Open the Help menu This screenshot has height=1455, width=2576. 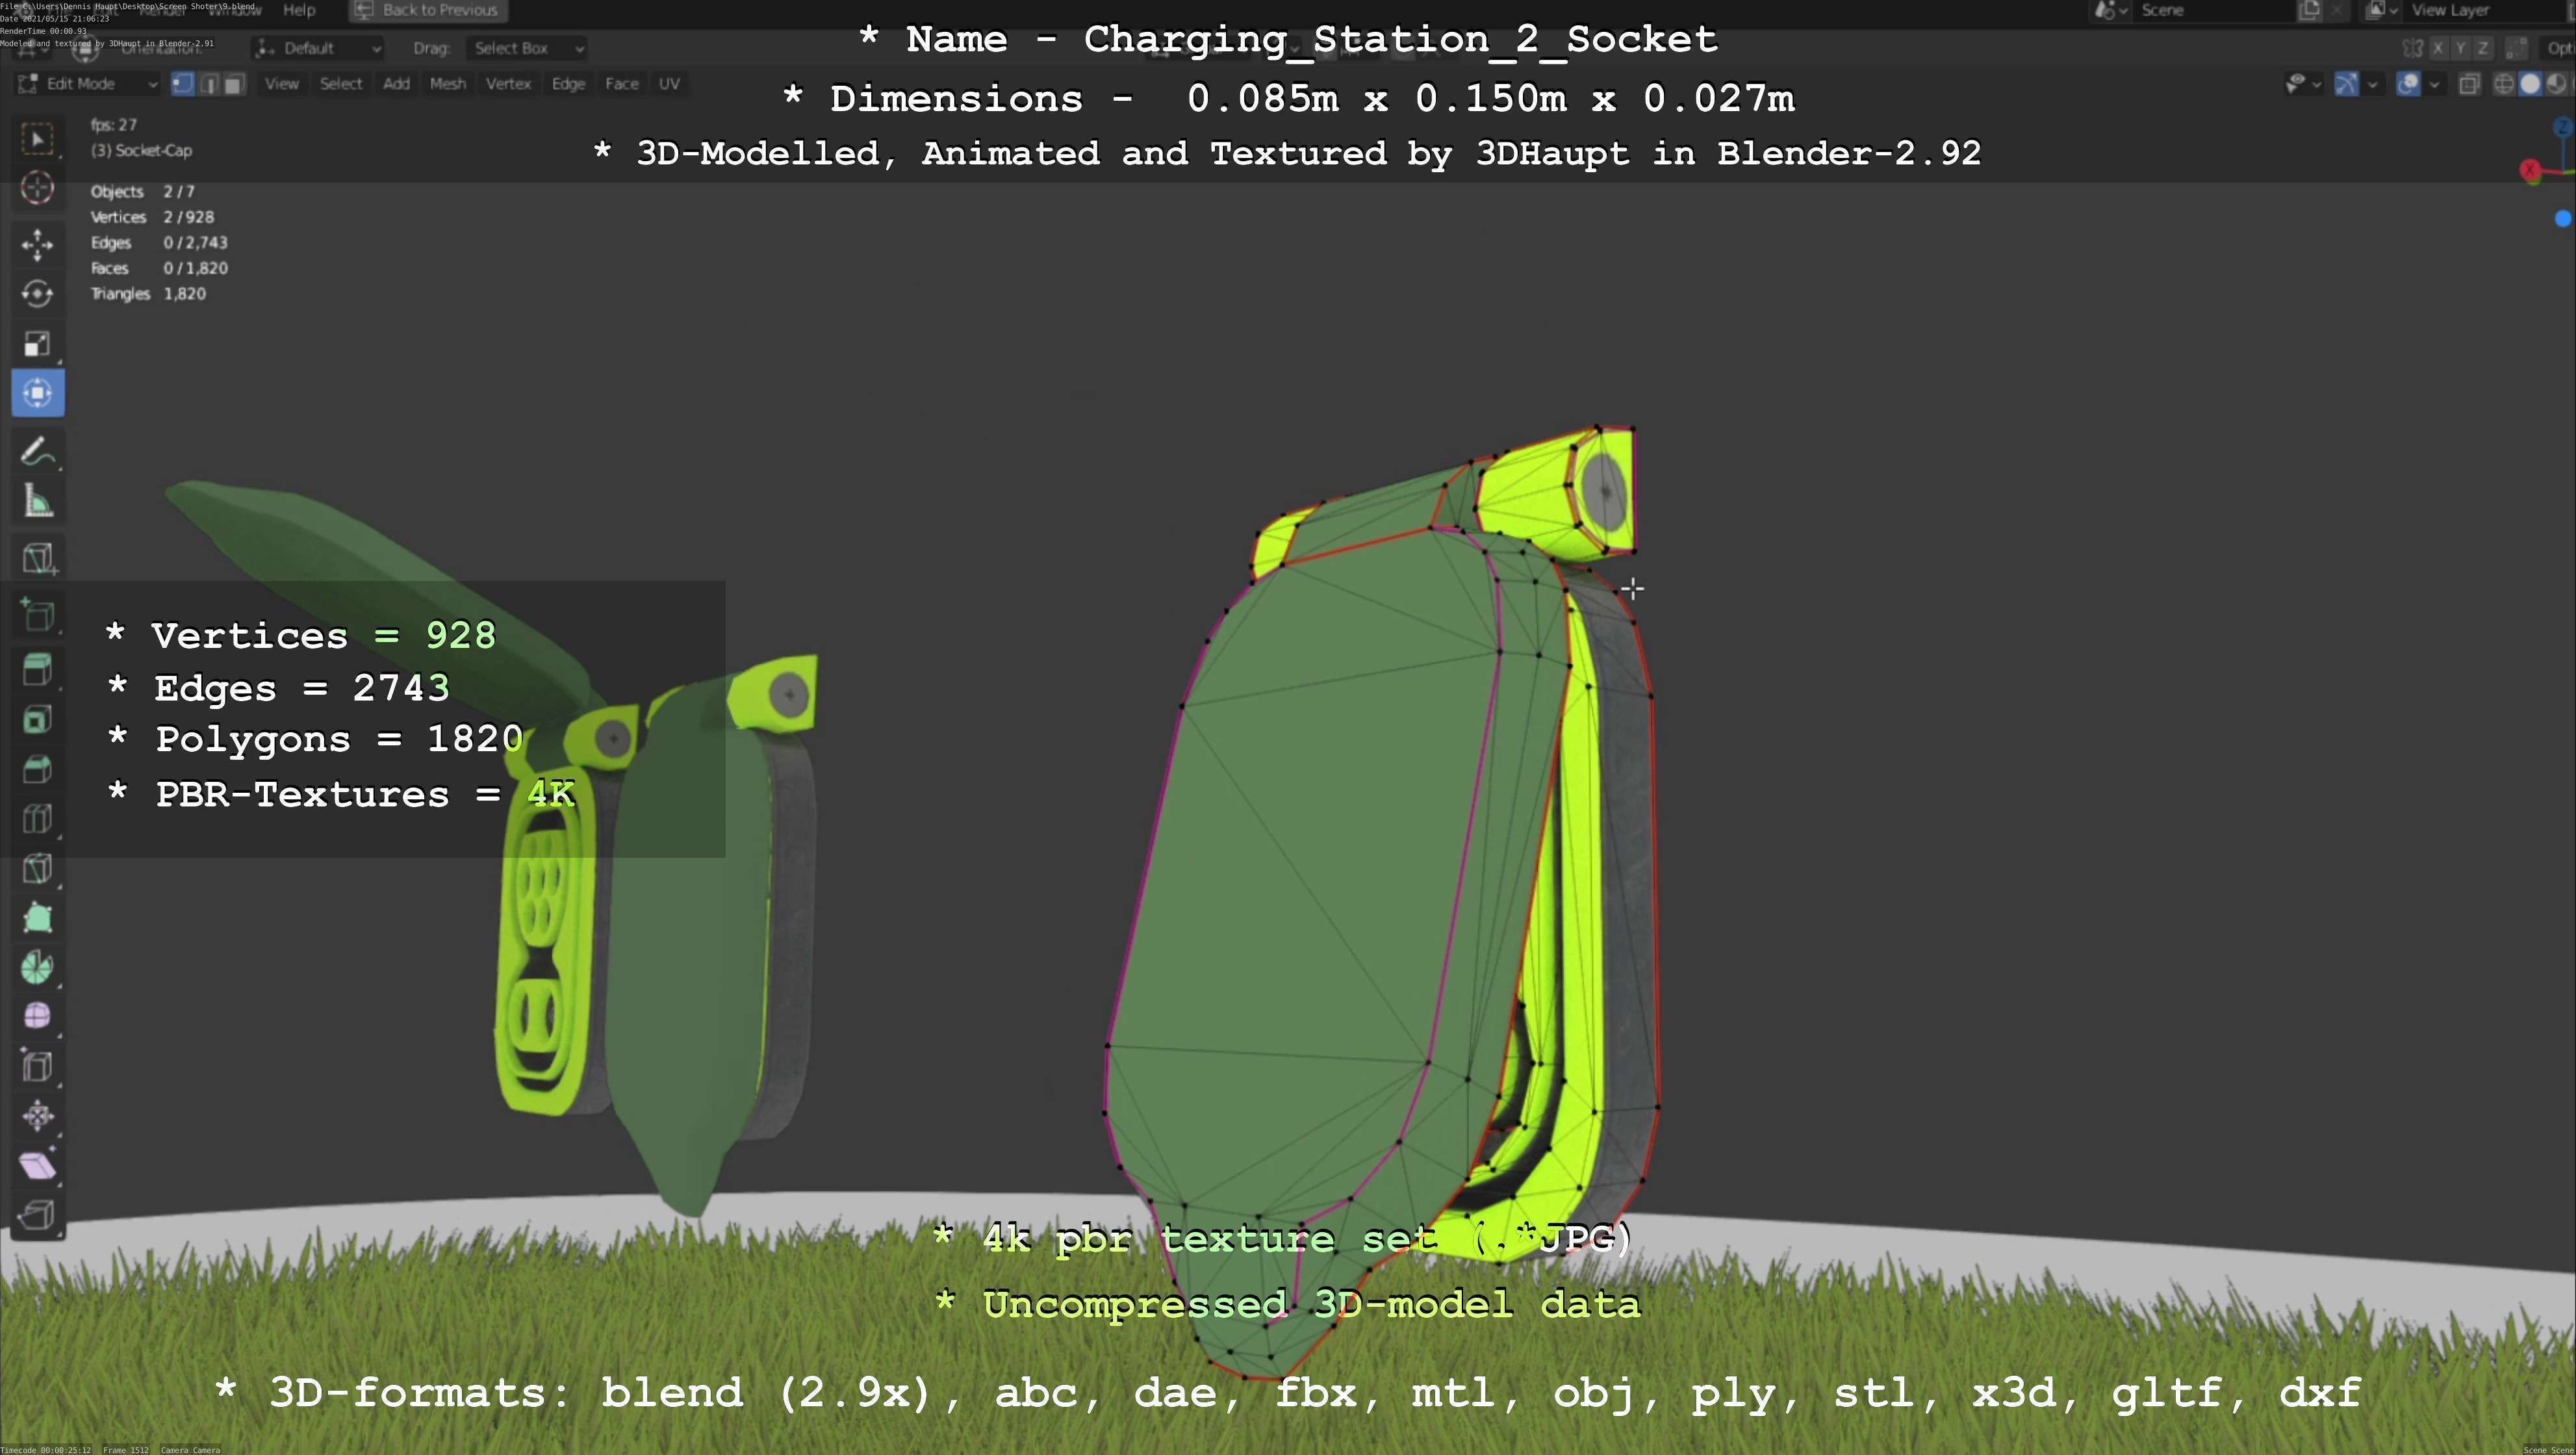click(x=299, y=10)
